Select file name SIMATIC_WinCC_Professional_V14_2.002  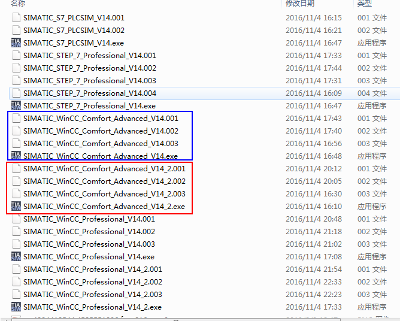pos(93,282)
